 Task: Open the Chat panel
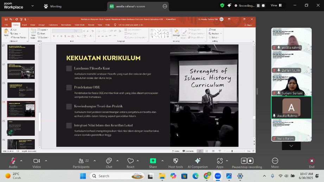point(109,161)
